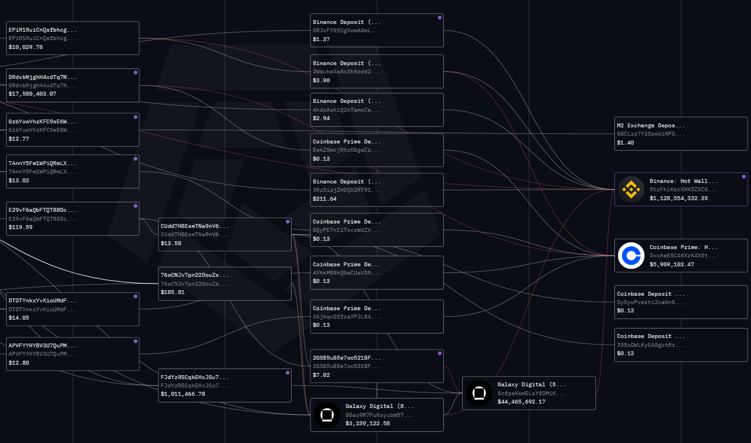Click the address GRJxFY9fUgXomA8mL on the Binance Deposit card
751x443 pixels.
346,31
